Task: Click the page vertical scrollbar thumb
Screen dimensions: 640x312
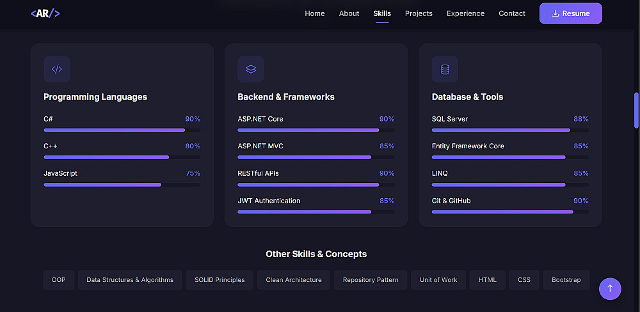Action: 636,111
